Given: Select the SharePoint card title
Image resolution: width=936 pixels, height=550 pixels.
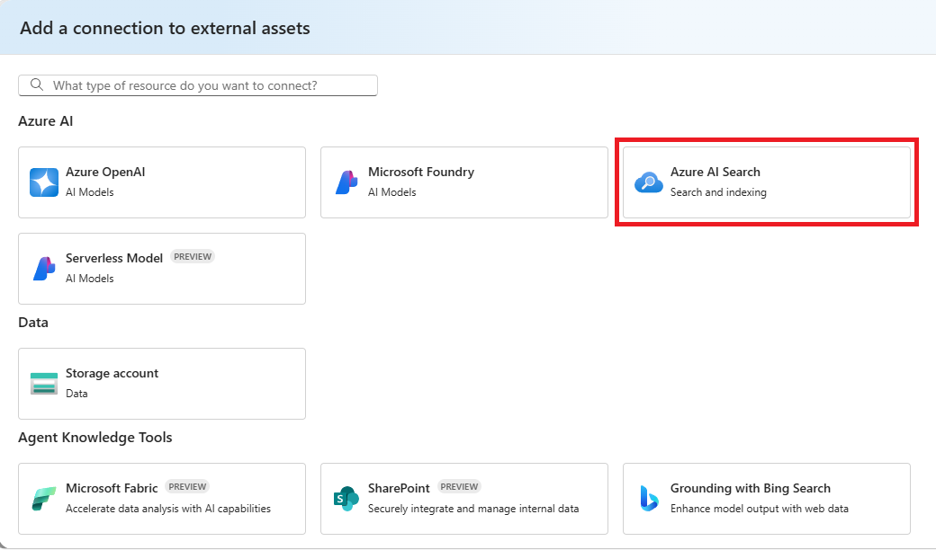Looking at the screenshot, I should pyautogui.click(x=399, y=488).
